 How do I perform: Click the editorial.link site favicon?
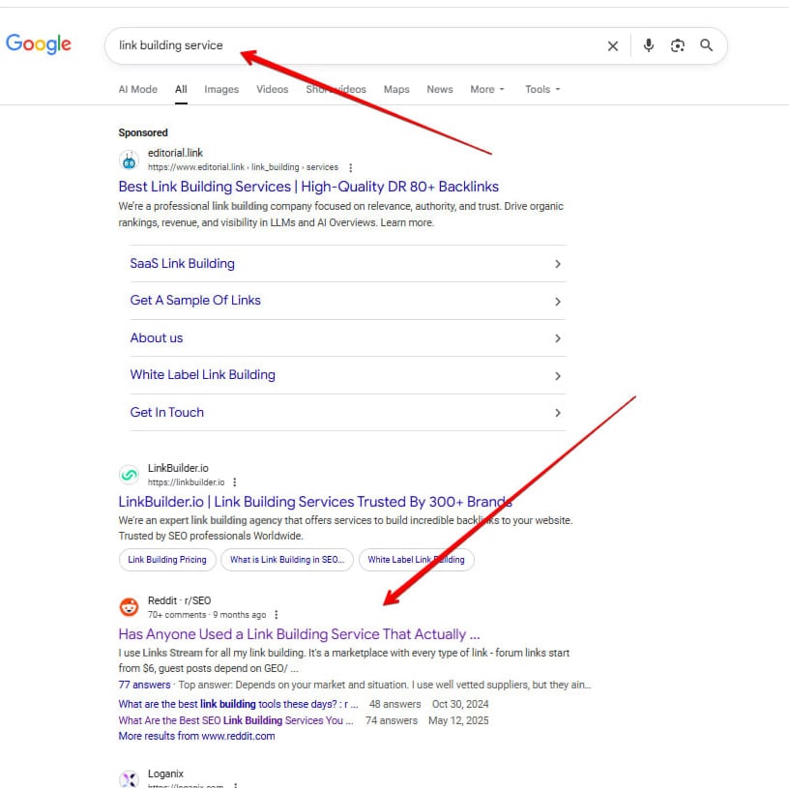click(130, 159)
